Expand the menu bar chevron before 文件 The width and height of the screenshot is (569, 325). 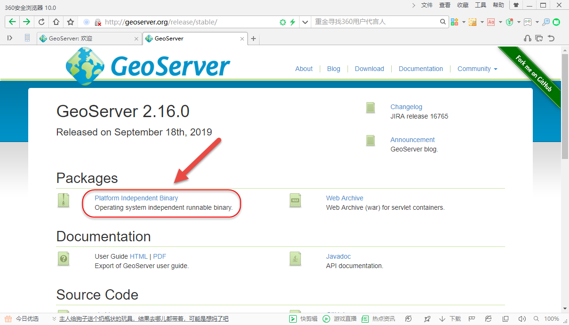click(413, 5)
